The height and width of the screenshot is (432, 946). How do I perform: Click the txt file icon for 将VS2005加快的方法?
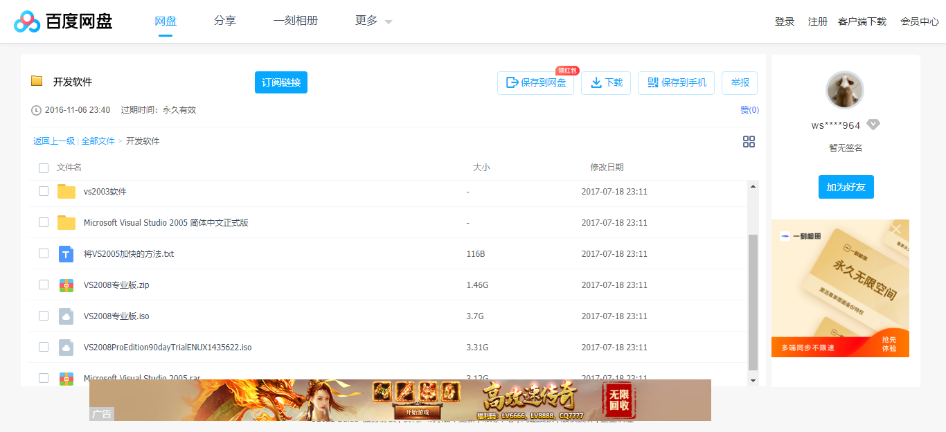click(x=66, y=253)
